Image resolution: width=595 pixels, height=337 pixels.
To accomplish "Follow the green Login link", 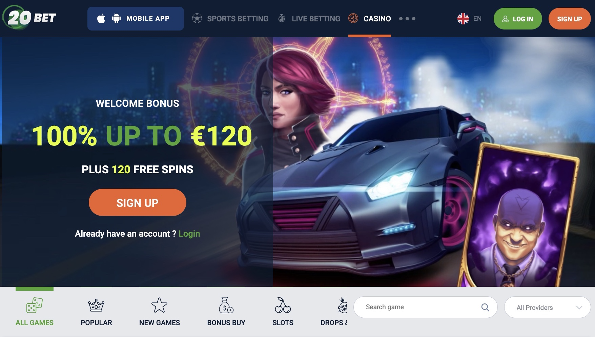I will (189, 234).
